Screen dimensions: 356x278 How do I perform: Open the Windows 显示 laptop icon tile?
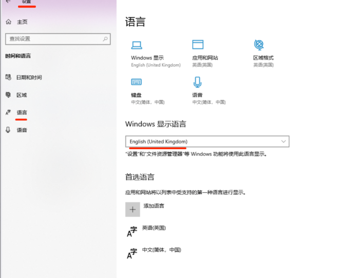point(137,45)
